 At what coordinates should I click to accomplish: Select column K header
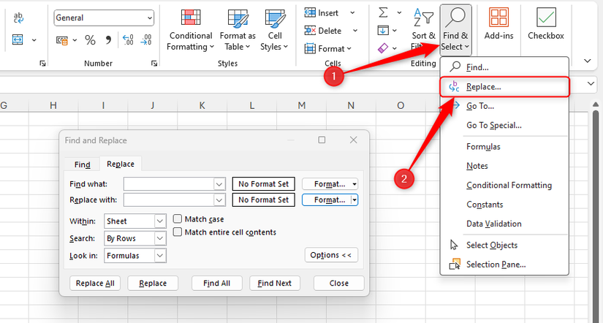[202, 105]
